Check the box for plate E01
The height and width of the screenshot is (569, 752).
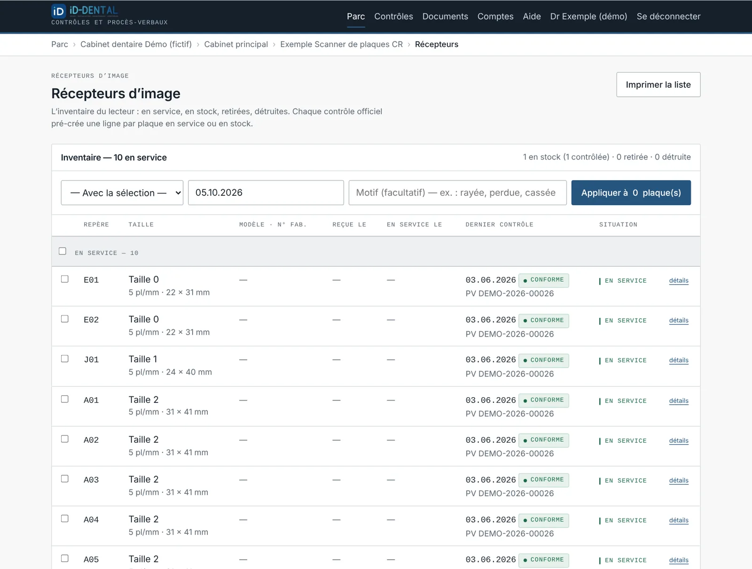[65, 279]
